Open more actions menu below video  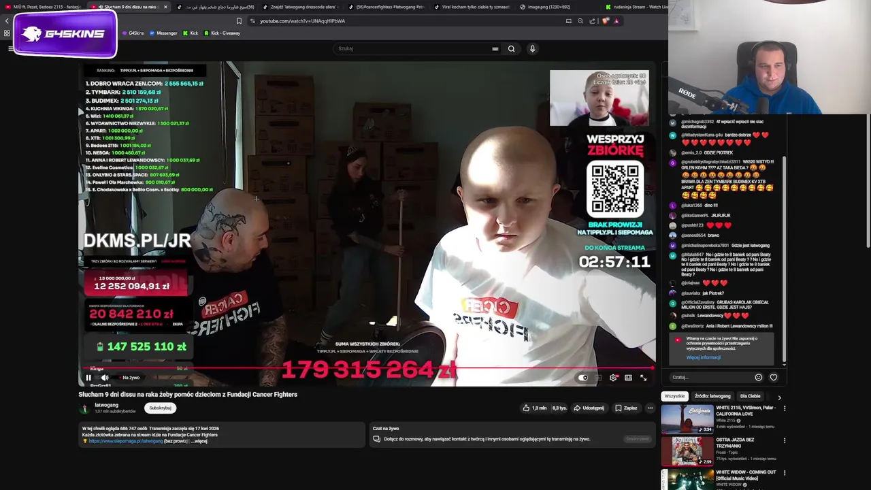click(650, 408)
